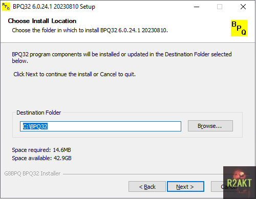Continue with the Next > button
Viewport: 256px width, 199px height.
point(185,187)
